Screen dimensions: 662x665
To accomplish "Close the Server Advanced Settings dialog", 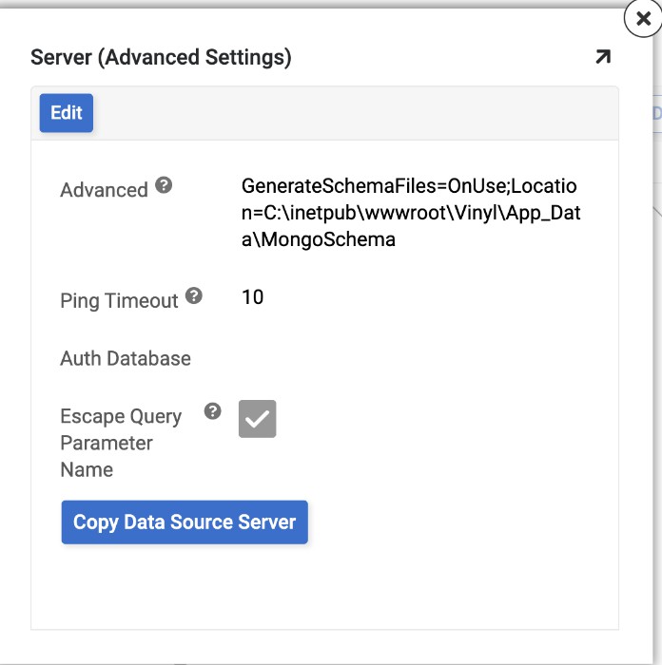I will coord(643,18).
